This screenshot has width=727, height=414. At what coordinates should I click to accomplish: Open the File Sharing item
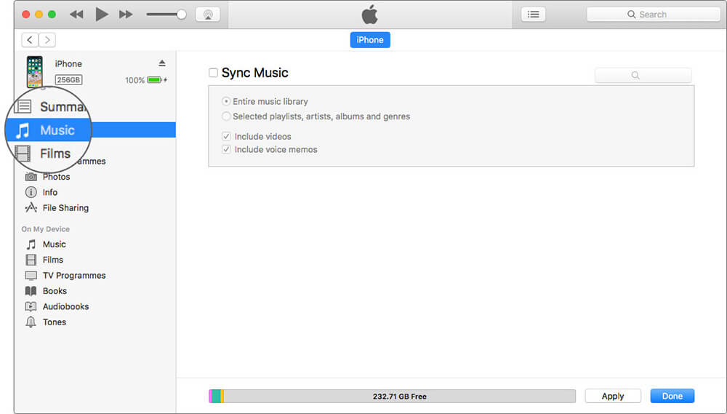tap(65, 208)
